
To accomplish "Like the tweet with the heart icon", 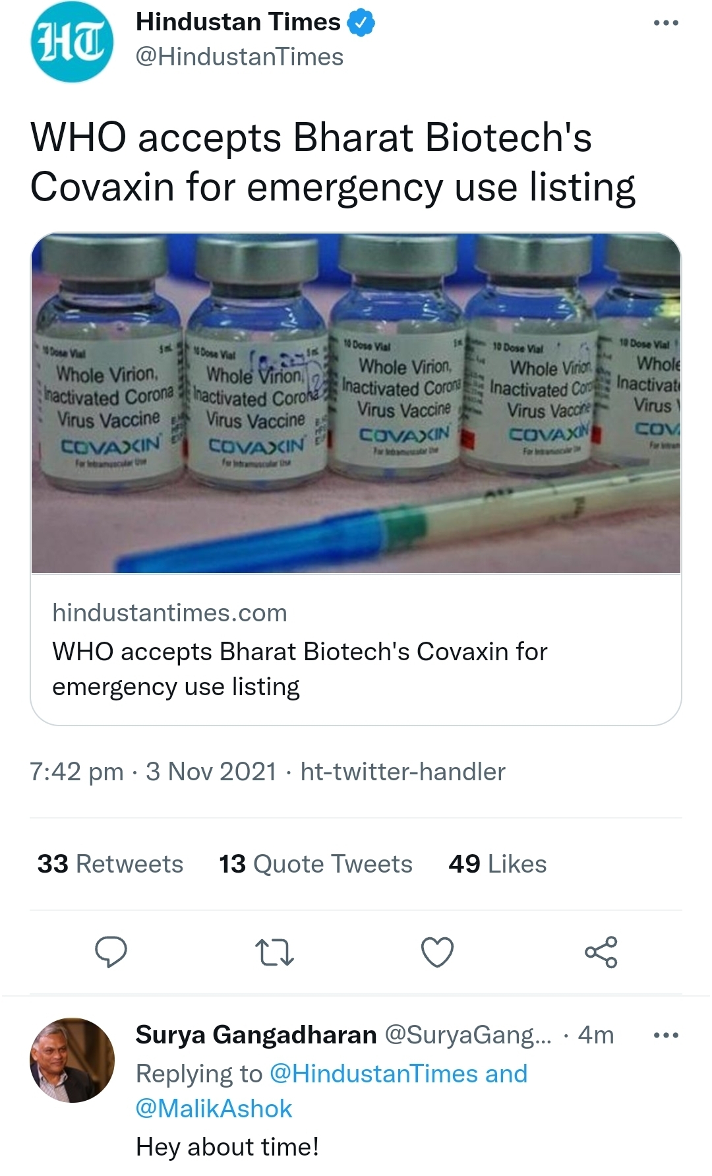I will click(x=437, y=952).
